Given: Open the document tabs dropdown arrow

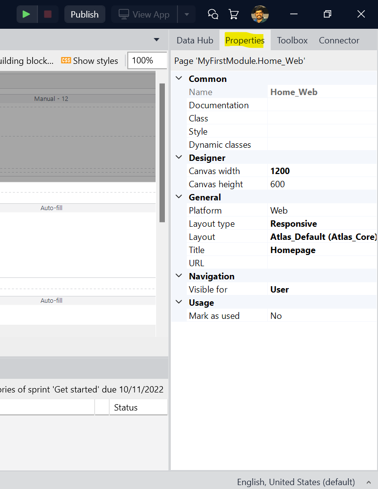Looking at the screenshot, I should [x=157, y=40].
